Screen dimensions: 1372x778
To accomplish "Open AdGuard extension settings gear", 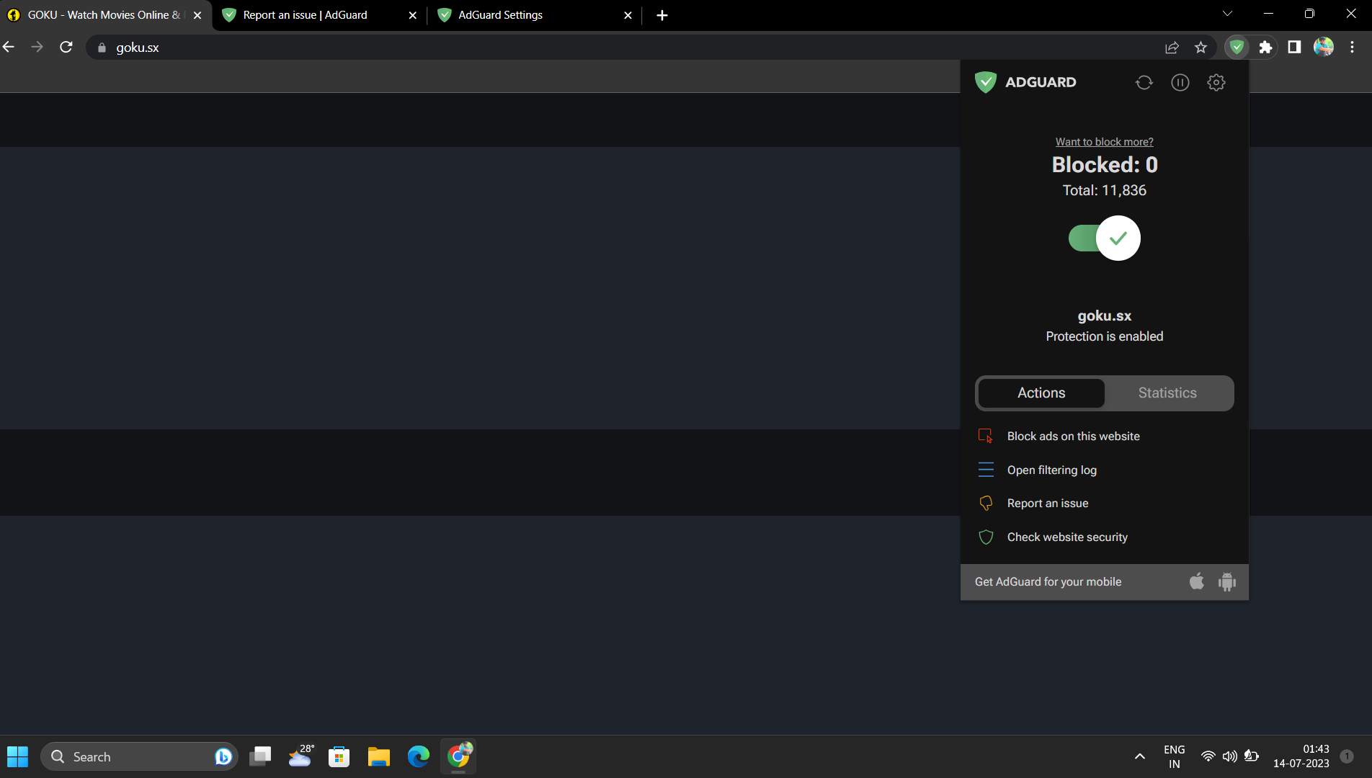I will tap(1216, 82).
